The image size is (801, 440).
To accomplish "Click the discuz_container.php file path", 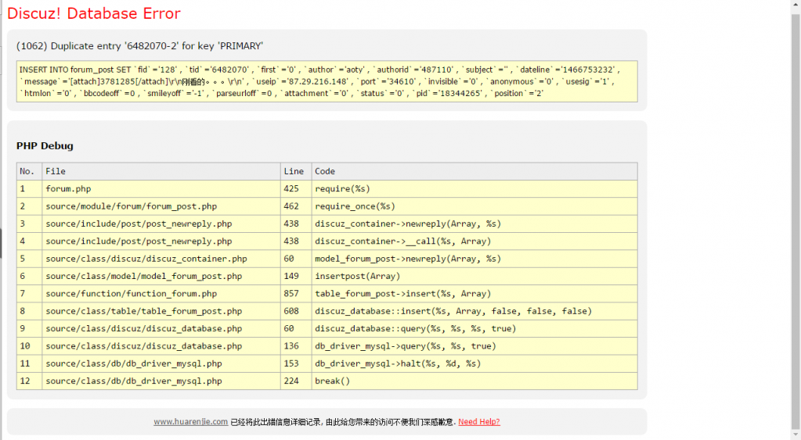I will (x=146, y=259).
